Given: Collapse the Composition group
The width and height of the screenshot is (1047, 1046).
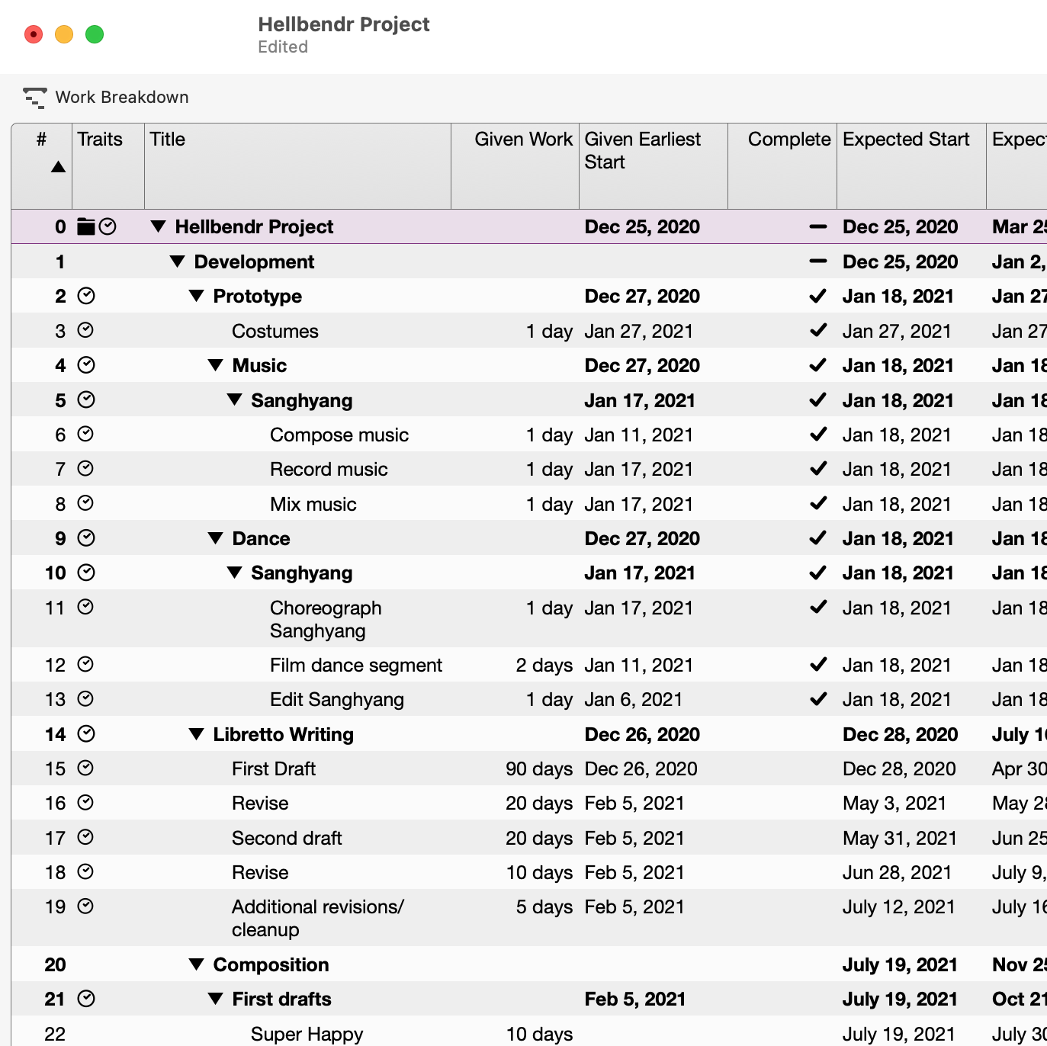Looking at the screenshot, I should pos(196,964).
